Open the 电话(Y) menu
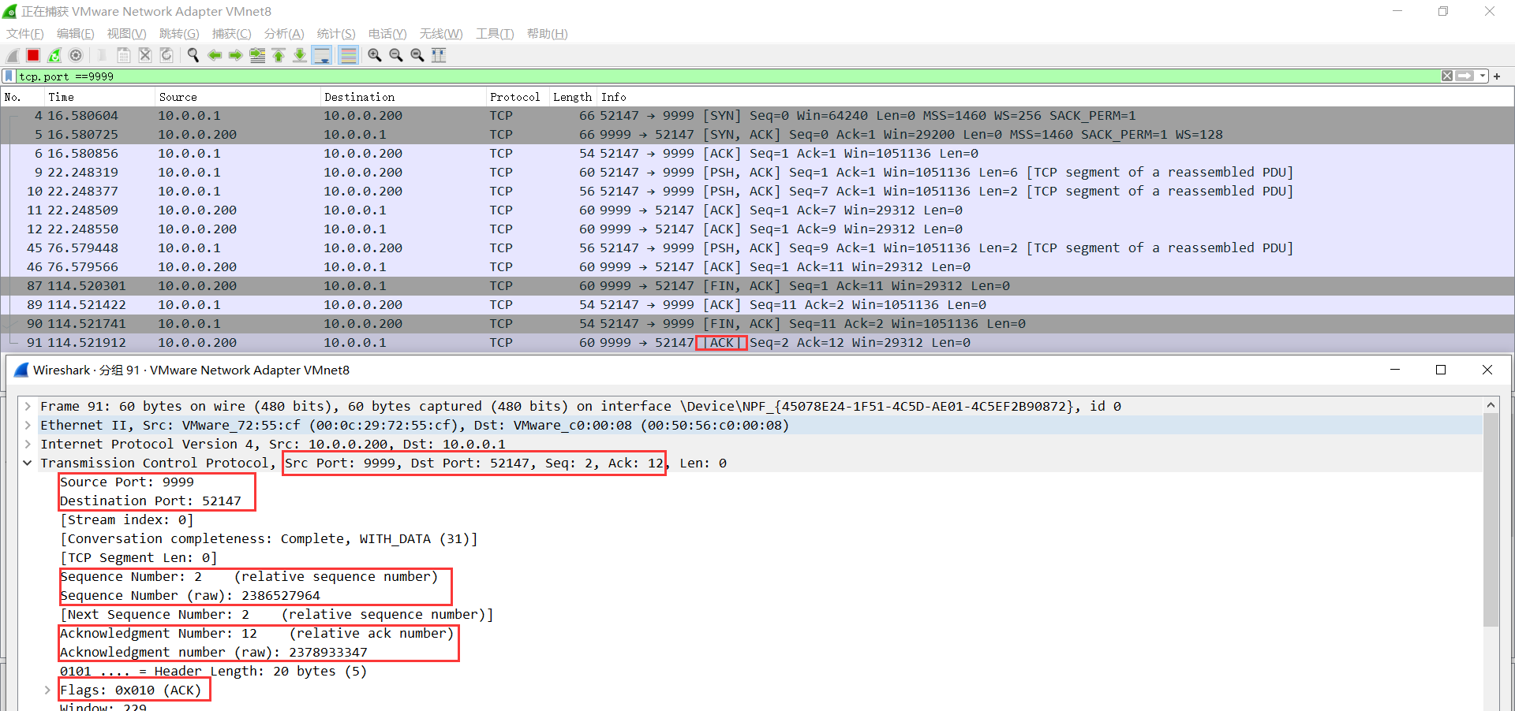The image size is (1515, 711). click(x=387, y=34)
